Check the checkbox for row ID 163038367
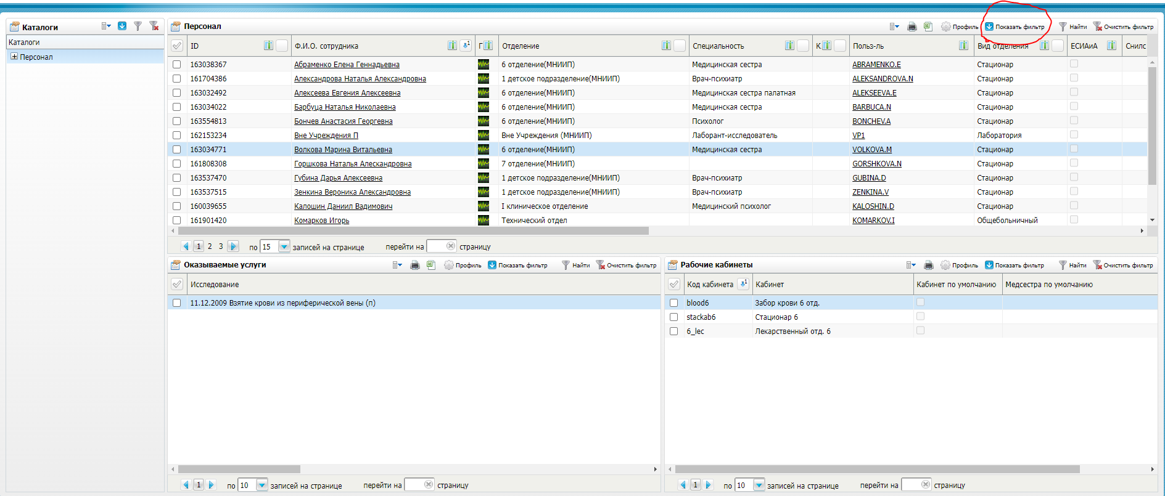The image size is (1165, 496). [177, 65]
